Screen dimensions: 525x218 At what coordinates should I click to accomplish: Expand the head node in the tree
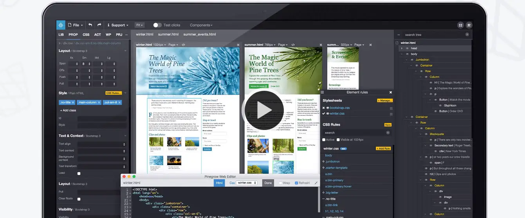(402, 49)
